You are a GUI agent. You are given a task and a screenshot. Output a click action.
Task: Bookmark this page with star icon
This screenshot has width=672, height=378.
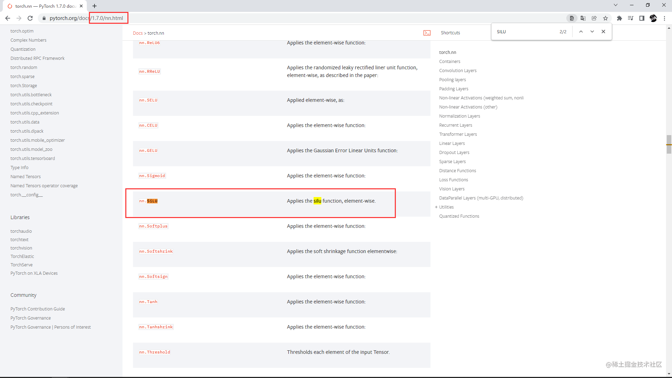[x=605, y=18]
